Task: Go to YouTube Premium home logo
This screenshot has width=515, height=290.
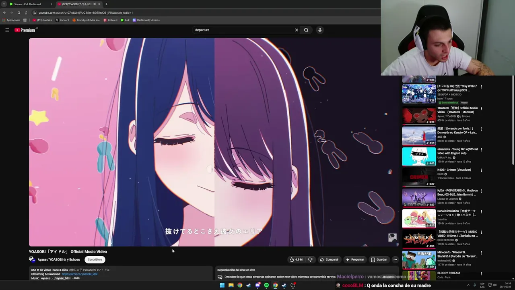Action: [25, 30]
